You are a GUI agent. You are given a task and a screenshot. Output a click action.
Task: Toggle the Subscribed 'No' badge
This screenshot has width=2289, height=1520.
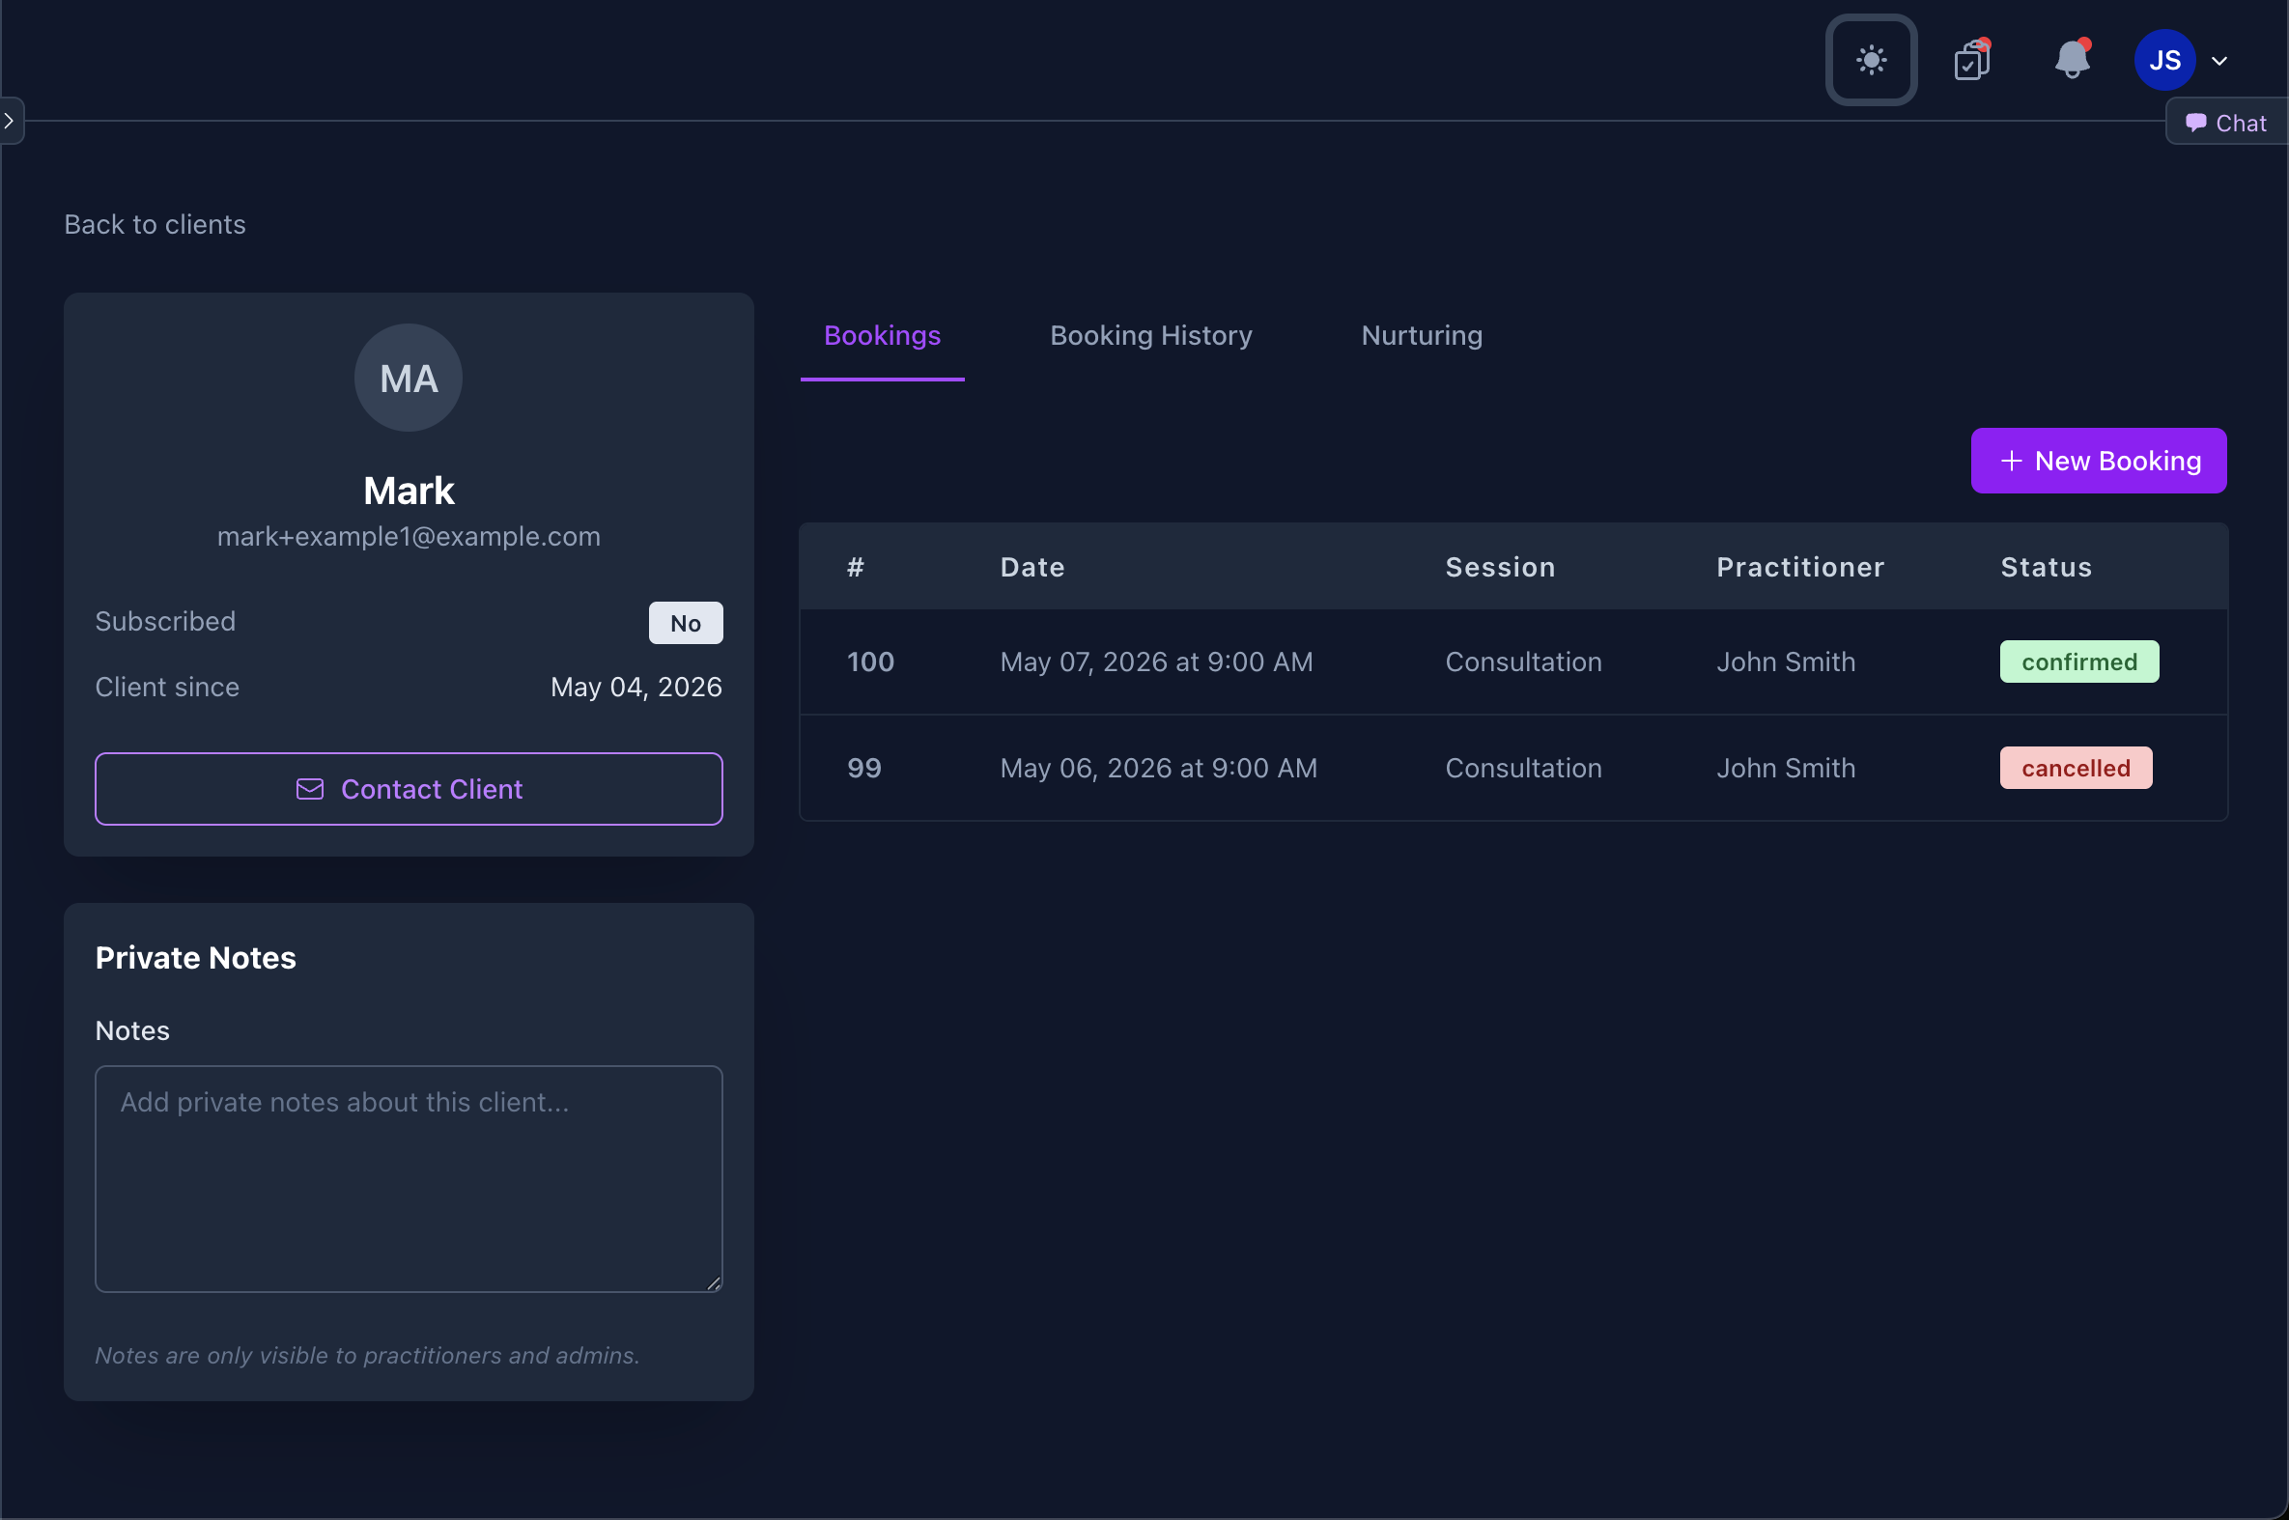pos(686,623)
